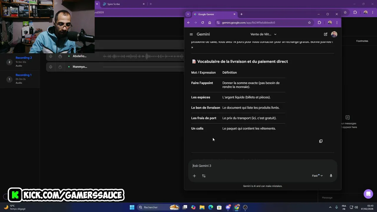Image resolution: width=377 pixels, height=212 pixels.
Task: Click the 'Faire l'appoint' table cell
Action: (x=202, y=83)
